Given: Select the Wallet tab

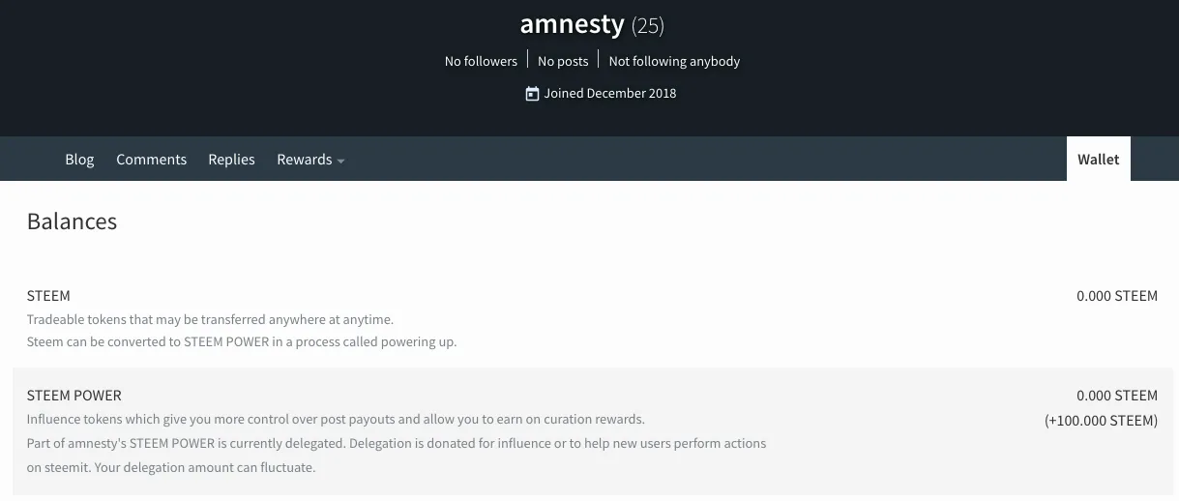Looking at the screenshot, I should [x=1098, y=160].
